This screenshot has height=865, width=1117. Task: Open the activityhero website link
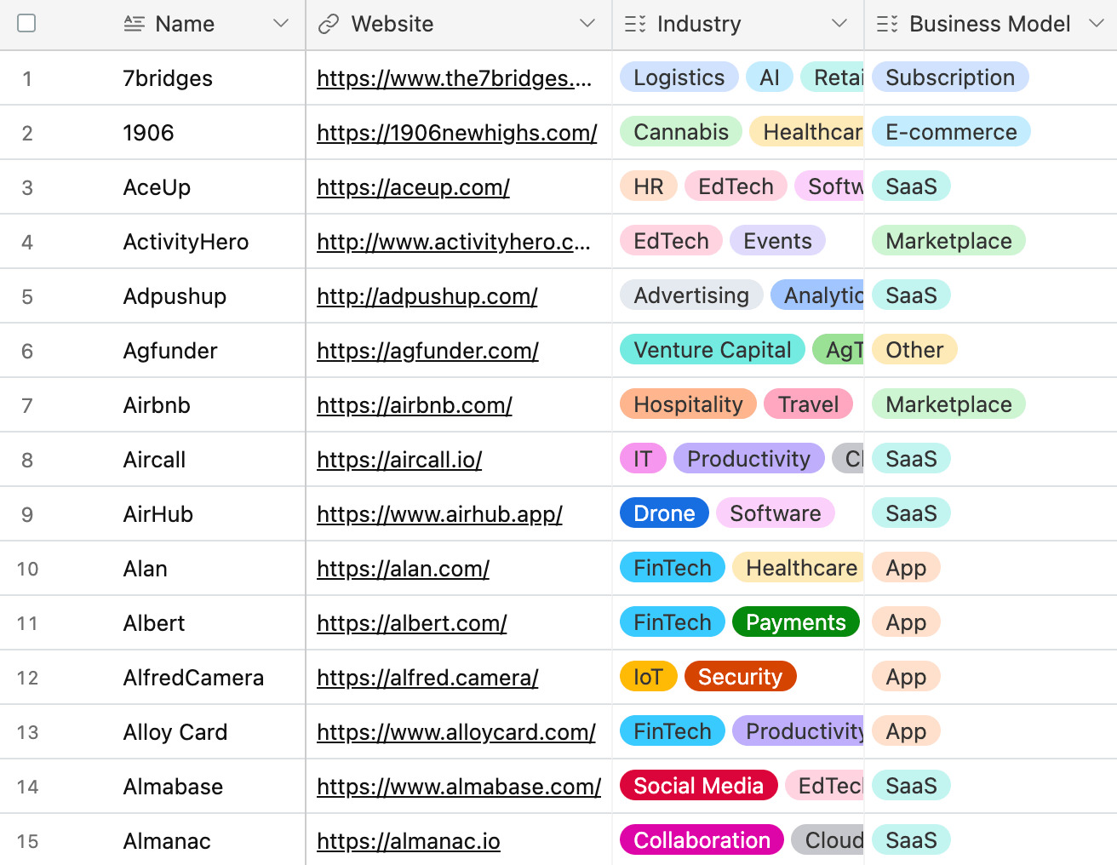pyautogui.click(x=453, y=242)
